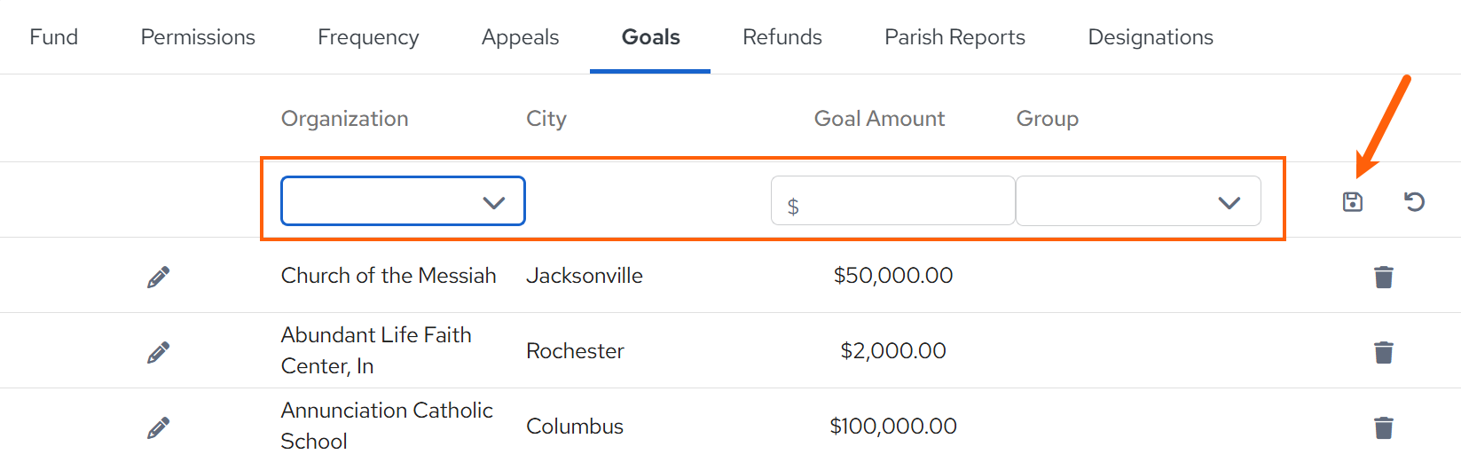The height and width of the screenshot is (462, 1461).
Task: Select the Appeals tab
Action: coord(520,37)
